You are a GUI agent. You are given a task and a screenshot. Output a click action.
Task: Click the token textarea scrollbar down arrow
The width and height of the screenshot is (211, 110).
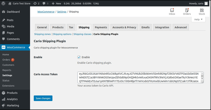pos(202,79)
